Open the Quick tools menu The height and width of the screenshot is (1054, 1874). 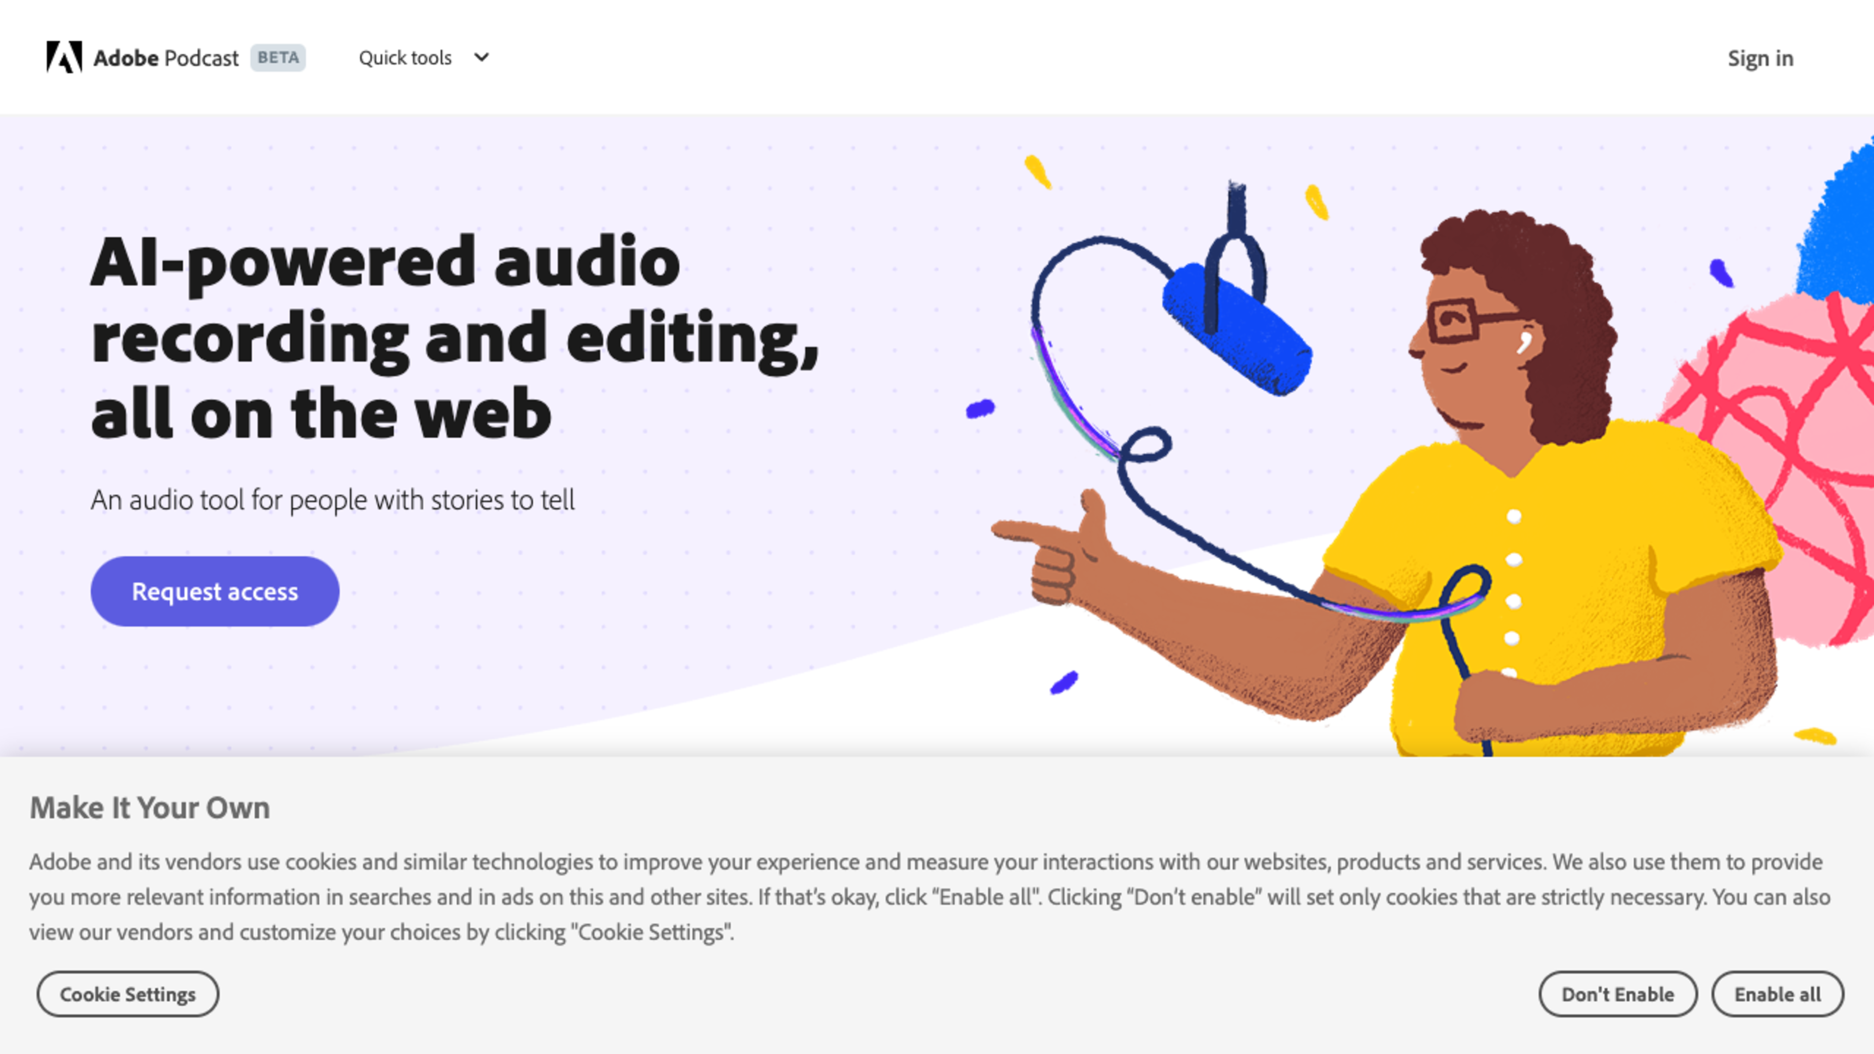tap(424, 58)
